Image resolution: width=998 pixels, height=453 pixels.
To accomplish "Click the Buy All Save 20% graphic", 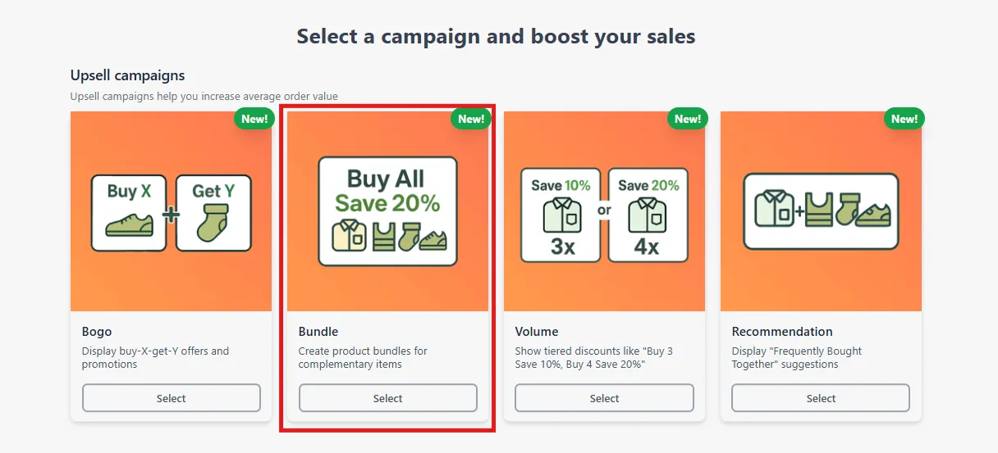I will (387, 211).
